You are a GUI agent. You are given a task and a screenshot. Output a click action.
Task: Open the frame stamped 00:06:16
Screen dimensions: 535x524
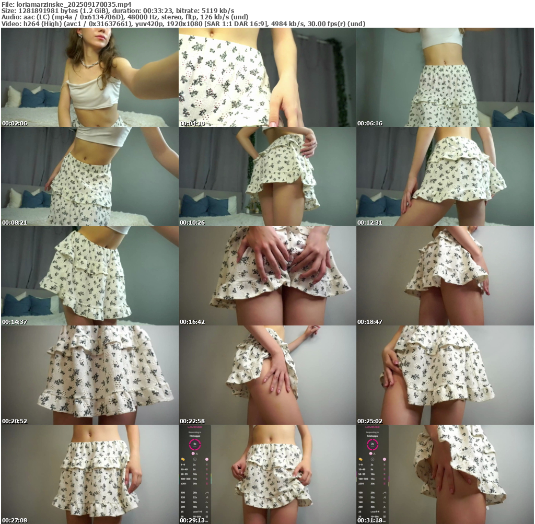coord(445,77)
